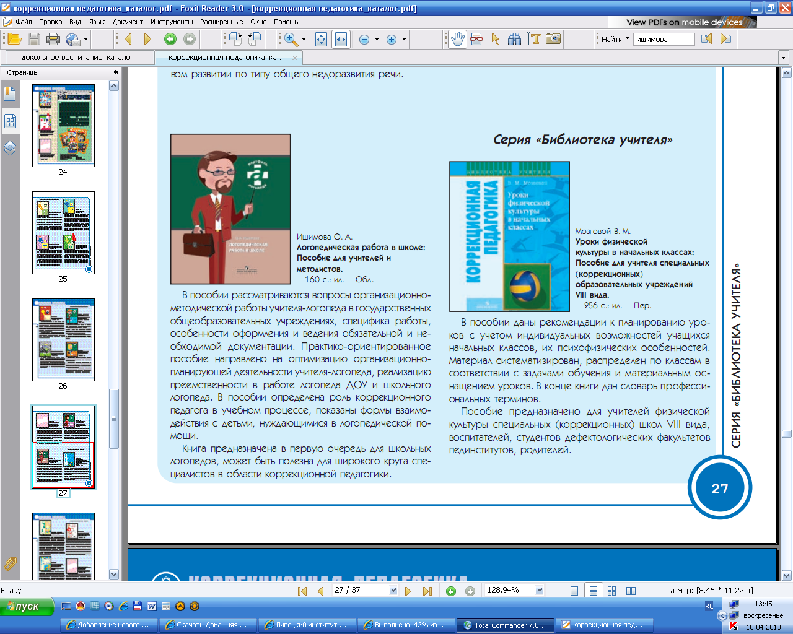Open the layers panel in sidebar
The height and width of the screenshot is (634, 793).
[10, 148]
